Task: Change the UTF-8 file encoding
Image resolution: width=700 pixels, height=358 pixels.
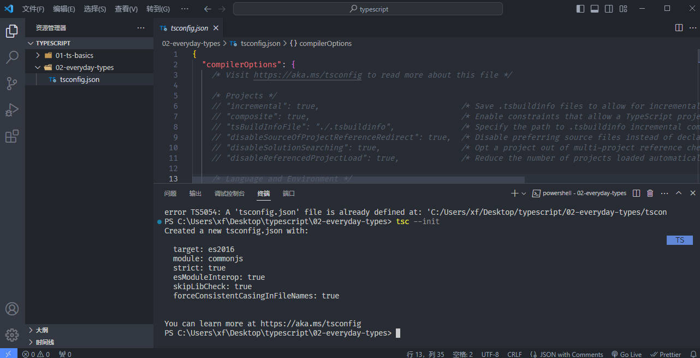Action: [x=490, y=354]
